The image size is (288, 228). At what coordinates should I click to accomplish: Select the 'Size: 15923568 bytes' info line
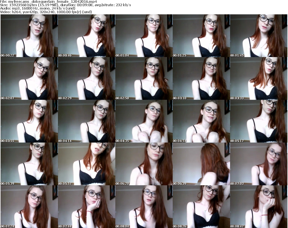65,5
